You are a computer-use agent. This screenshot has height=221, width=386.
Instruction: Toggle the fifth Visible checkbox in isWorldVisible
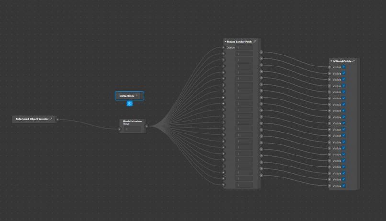[344, 92]
